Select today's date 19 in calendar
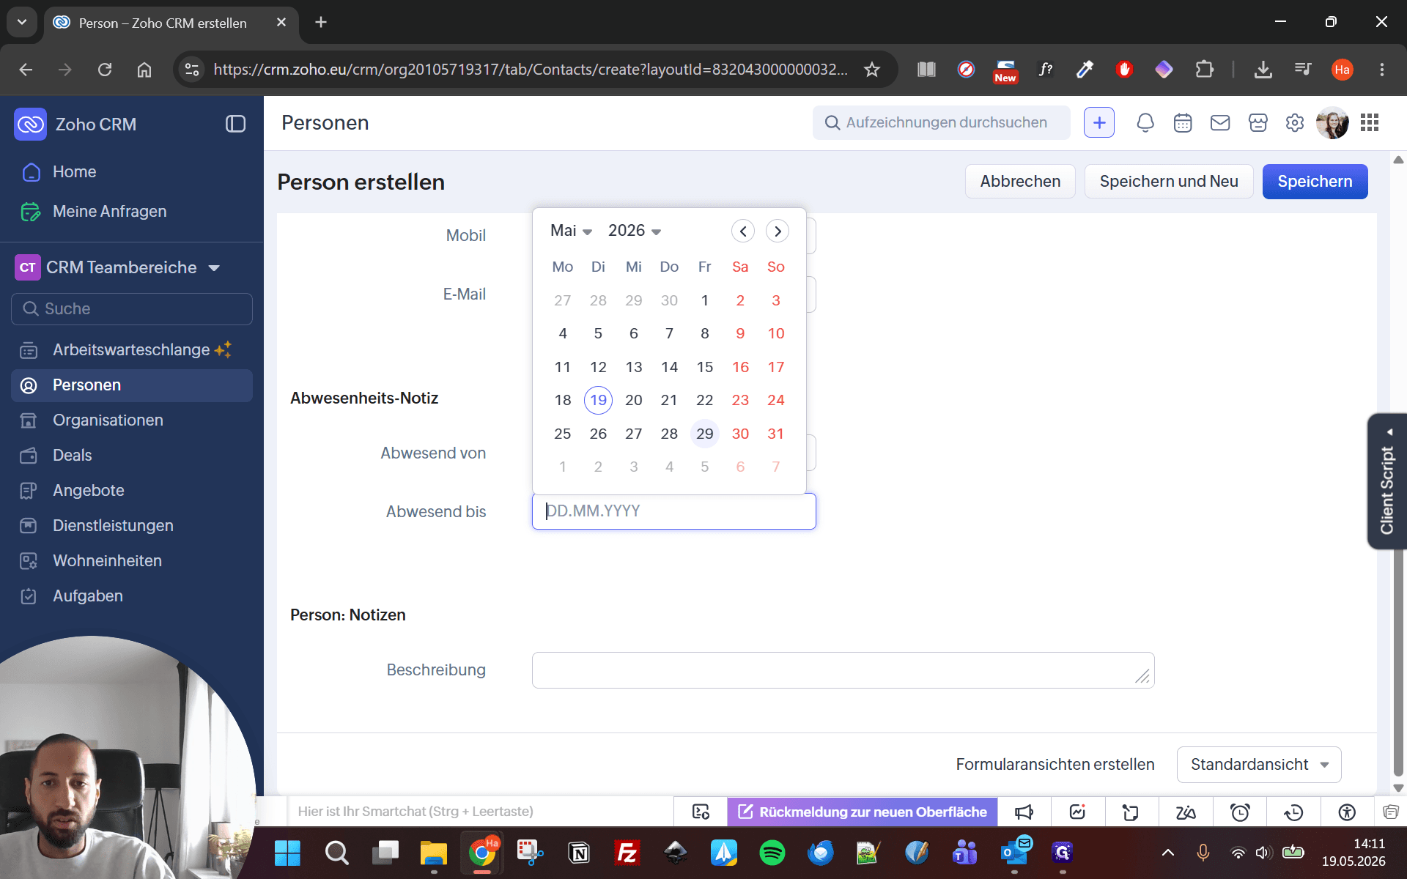 (x=598, y=400)
